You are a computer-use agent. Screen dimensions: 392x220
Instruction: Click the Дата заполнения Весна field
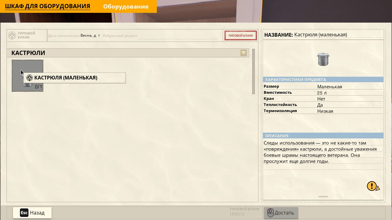pos(73,35)
